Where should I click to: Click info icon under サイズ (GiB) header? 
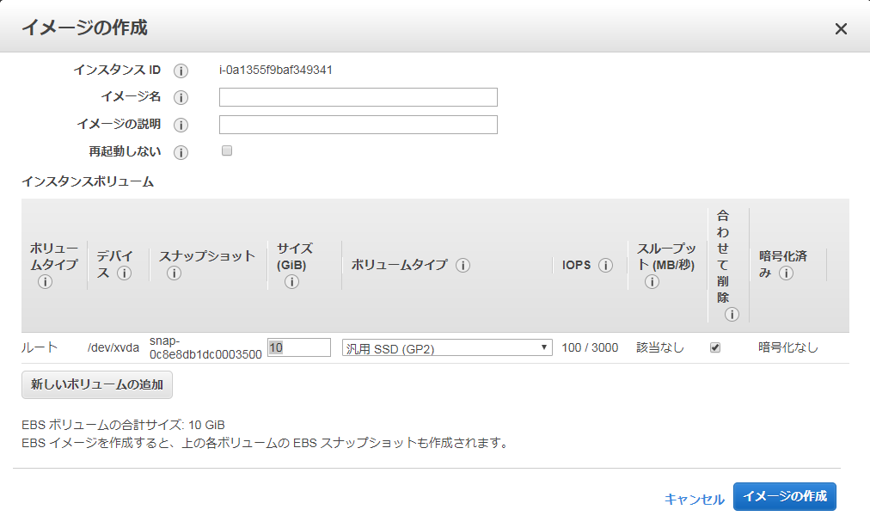[291, 282]
